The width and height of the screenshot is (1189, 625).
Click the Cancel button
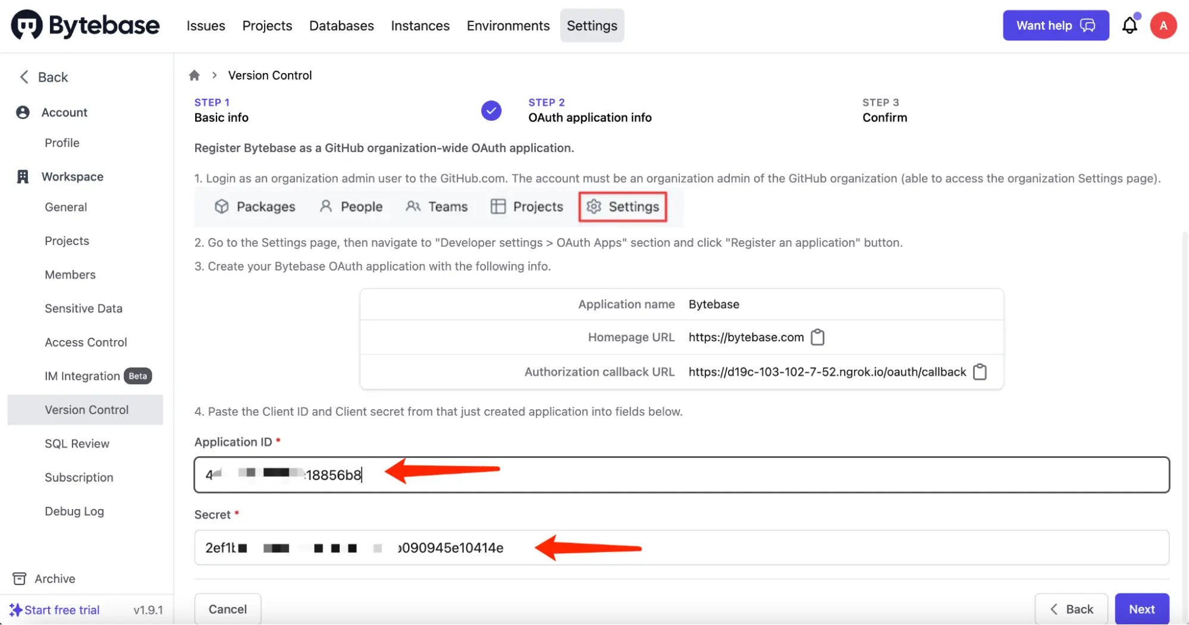pos(227,609)
